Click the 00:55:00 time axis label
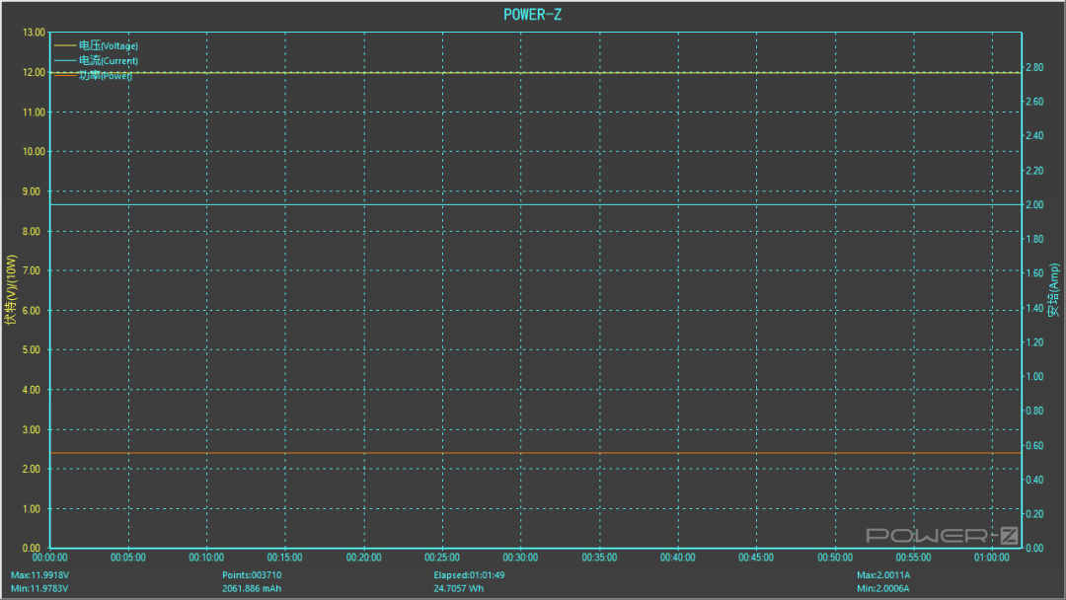This screenshot has height=600, width=1066. tap(913, 558)
